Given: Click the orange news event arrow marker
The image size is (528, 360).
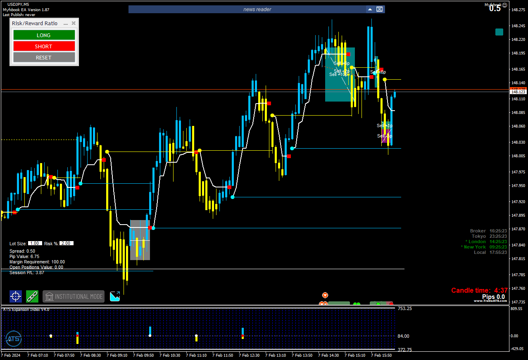Looking at the screenshot, I should tap(325, 295).
